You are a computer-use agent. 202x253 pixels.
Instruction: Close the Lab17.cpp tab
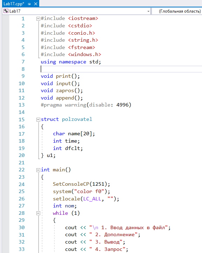point(36,4)
